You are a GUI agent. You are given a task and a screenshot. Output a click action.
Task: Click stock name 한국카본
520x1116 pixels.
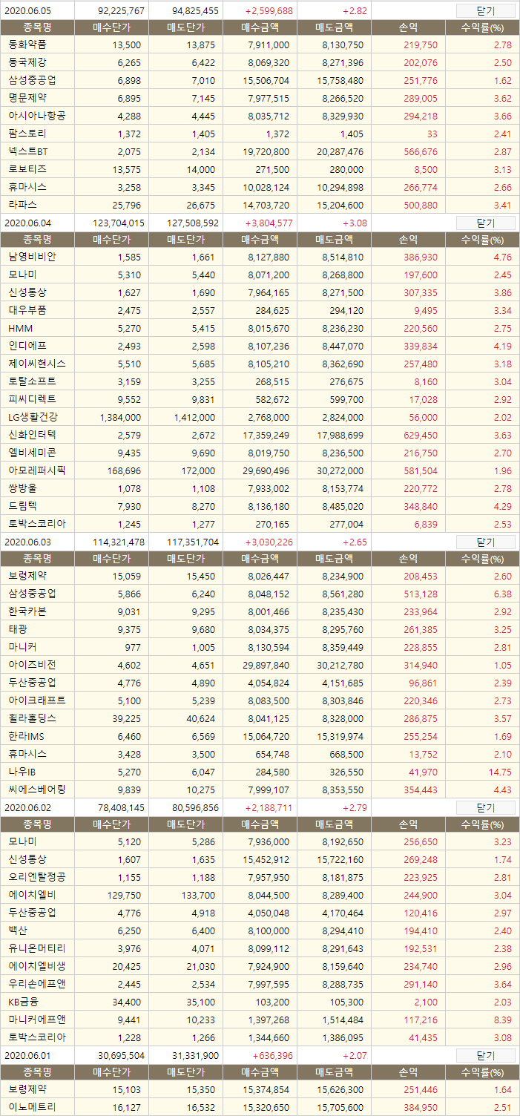(x=27, y=611)
